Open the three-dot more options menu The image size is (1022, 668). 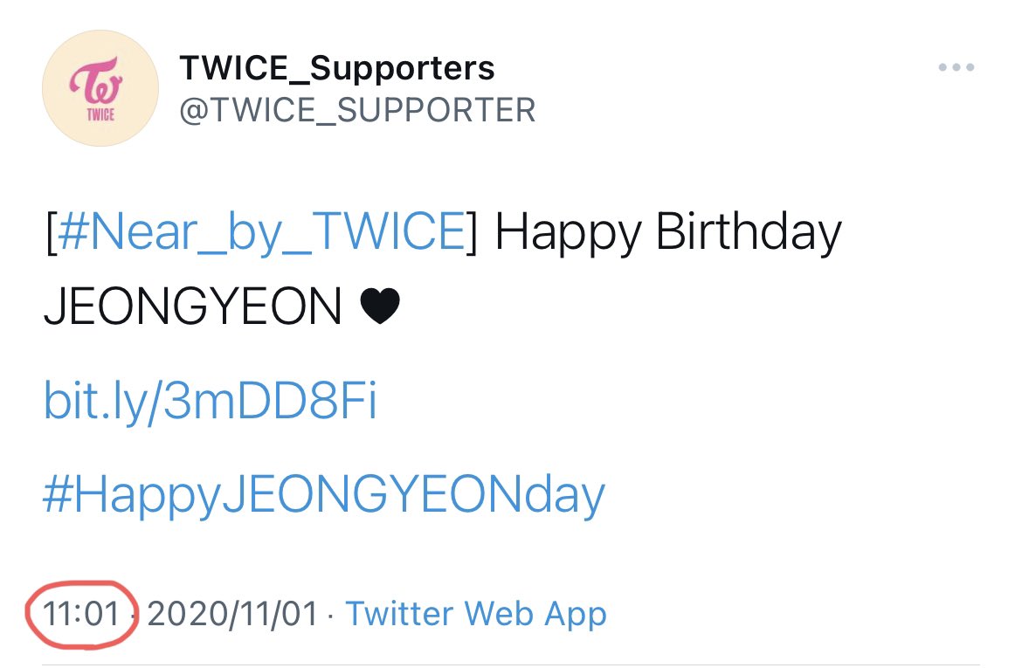(x=956, y=67)
